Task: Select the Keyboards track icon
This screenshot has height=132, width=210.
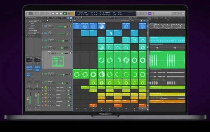Action: click(x=46, y=74)
